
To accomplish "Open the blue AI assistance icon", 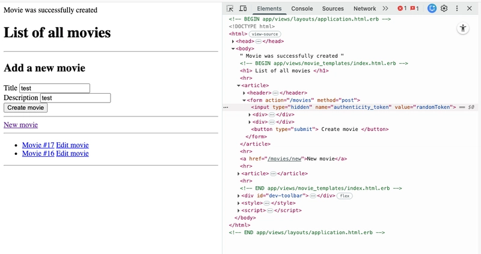I will point(432,8).
